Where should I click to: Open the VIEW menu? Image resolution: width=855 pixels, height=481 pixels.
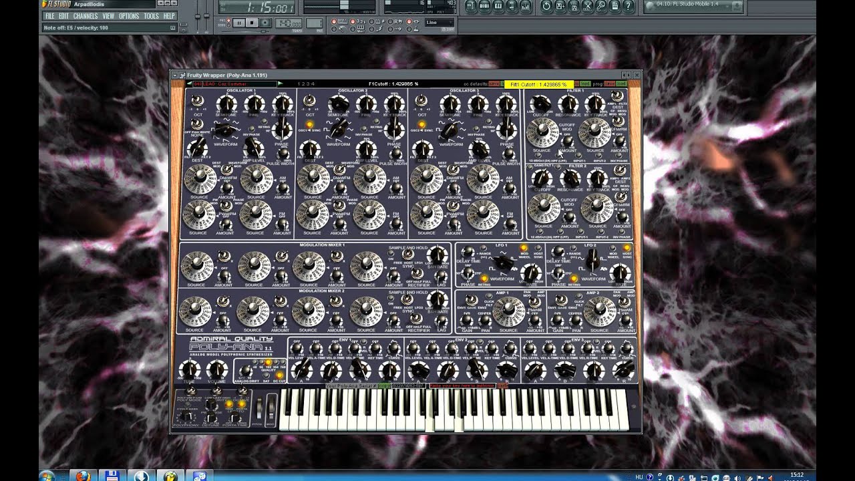tap(108, 16)
